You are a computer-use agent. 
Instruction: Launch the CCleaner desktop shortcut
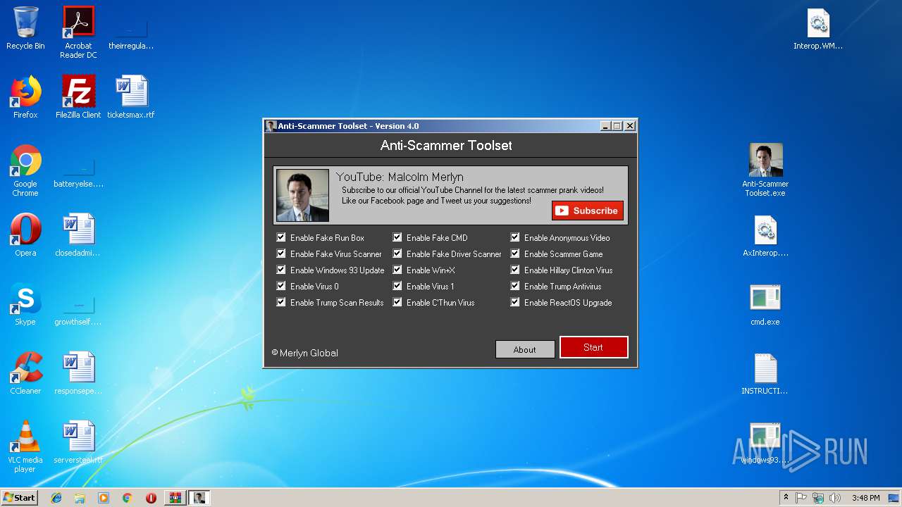(25, 373)
